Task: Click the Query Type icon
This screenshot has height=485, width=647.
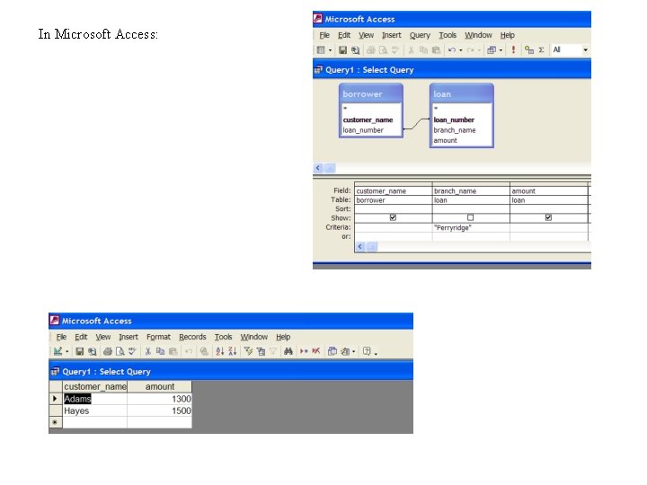Action: coord(492,50)
